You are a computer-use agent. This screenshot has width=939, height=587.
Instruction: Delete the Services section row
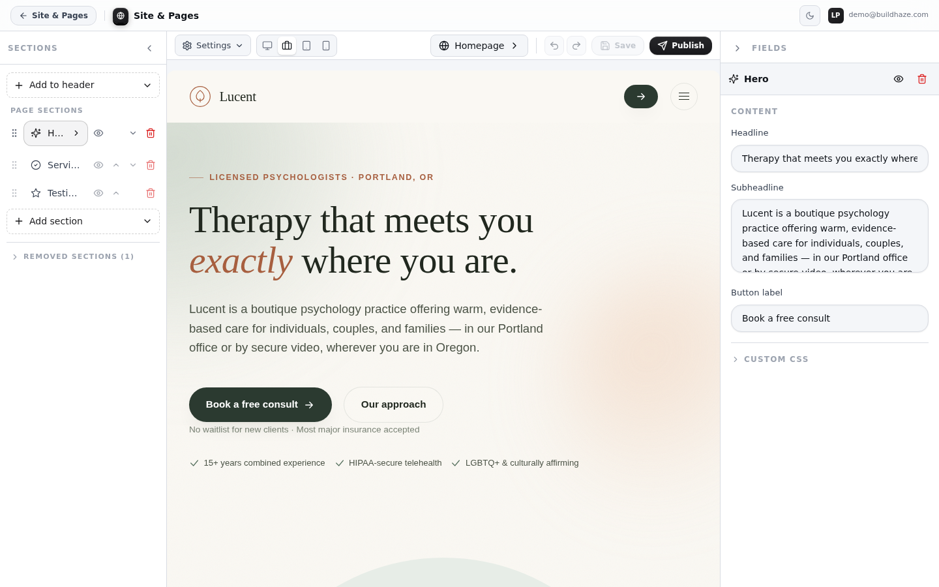point(151,165)
